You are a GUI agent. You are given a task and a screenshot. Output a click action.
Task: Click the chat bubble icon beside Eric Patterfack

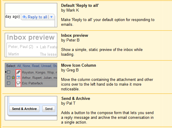point(18,83)
